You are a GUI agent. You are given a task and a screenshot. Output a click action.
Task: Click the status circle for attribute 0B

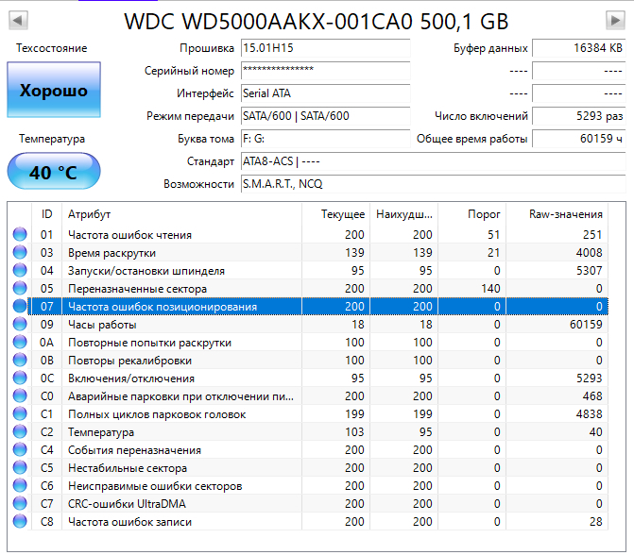(x=20, y=360)
